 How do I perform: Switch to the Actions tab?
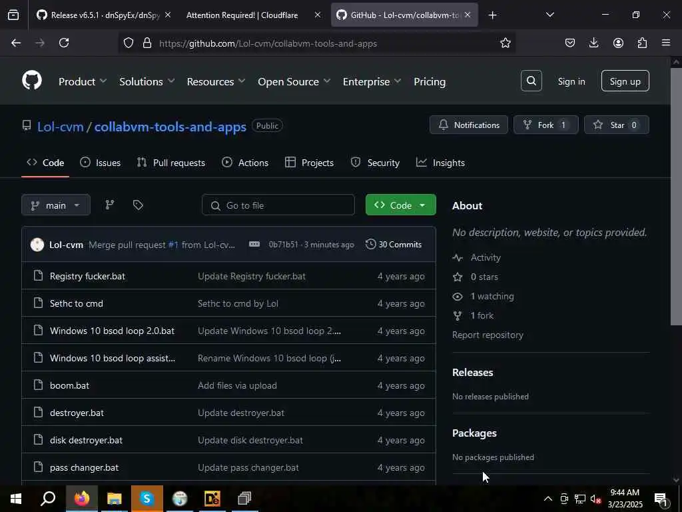(245, 163)
